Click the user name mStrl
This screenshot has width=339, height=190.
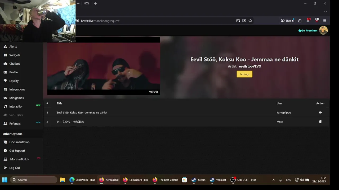280,122
